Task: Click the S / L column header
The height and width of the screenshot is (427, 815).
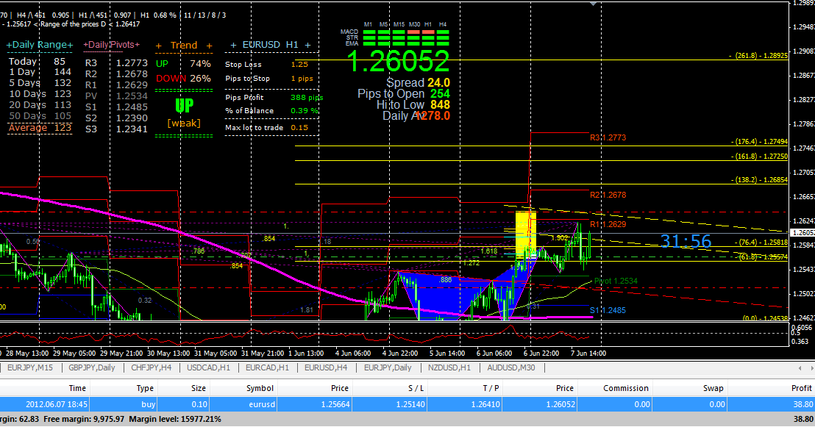Action: (416, 388)
